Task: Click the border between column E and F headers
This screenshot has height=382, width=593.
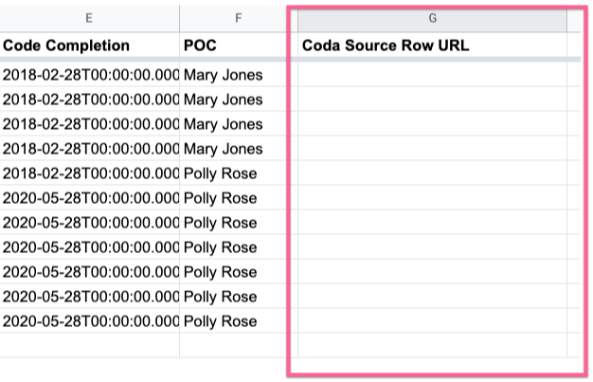Action: (180, 18)
